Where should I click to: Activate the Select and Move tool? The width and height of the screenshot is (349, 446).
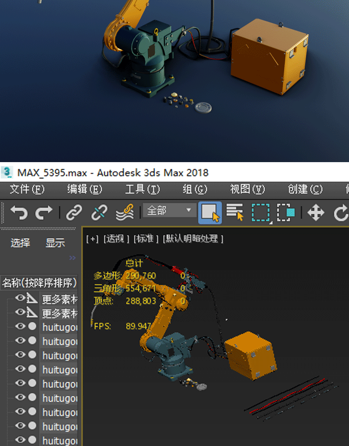point(315,213)
